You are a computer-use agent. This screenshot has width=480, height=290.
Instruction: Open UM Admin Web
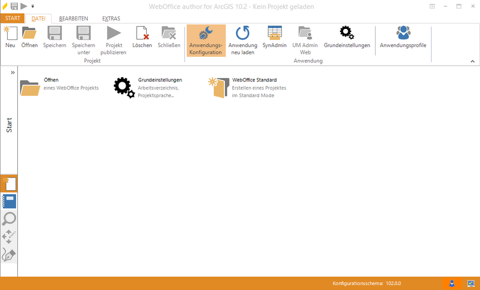(305, 40)
